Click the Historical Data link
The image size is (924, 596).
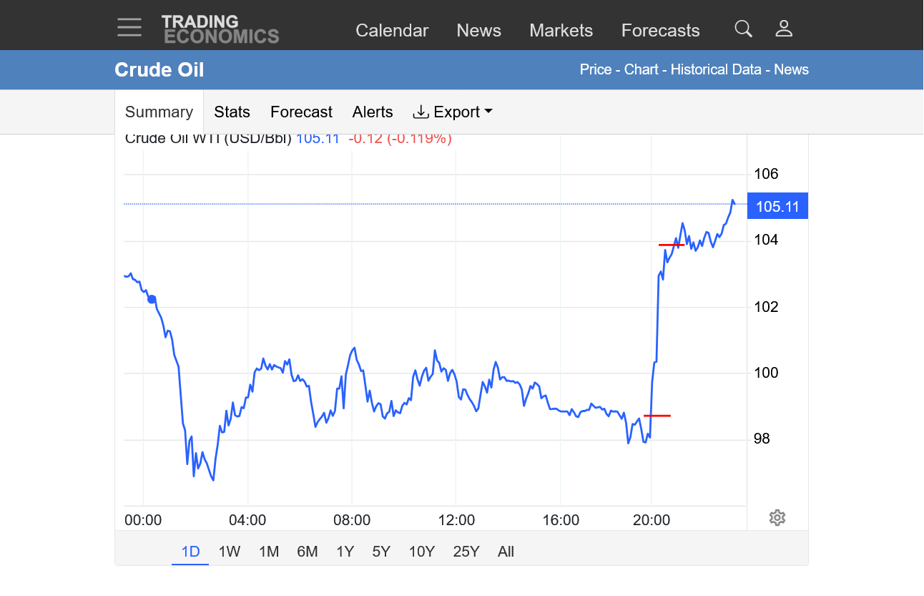(x=716, y=69)
